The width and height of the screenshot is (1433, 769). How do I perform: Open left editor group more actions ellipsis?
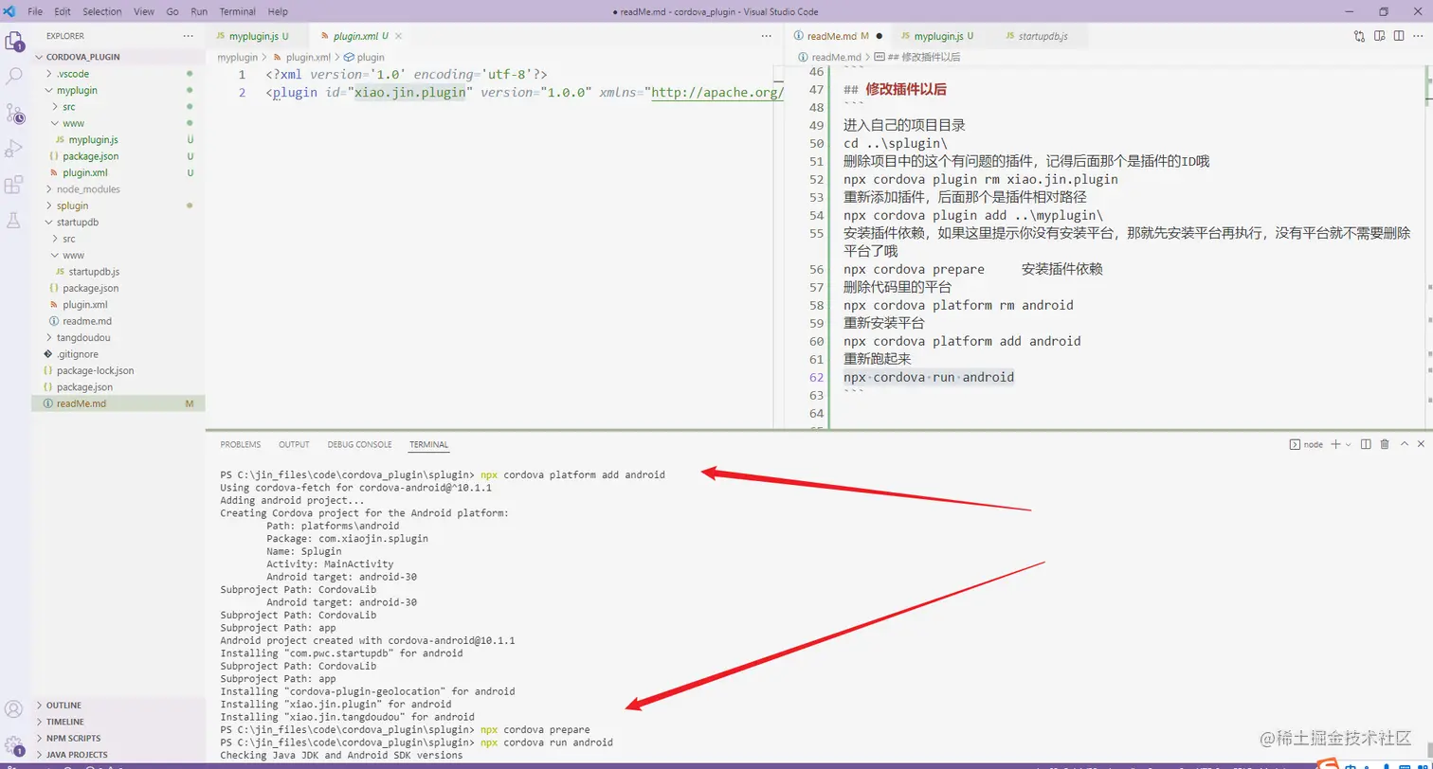coord(766,36)
